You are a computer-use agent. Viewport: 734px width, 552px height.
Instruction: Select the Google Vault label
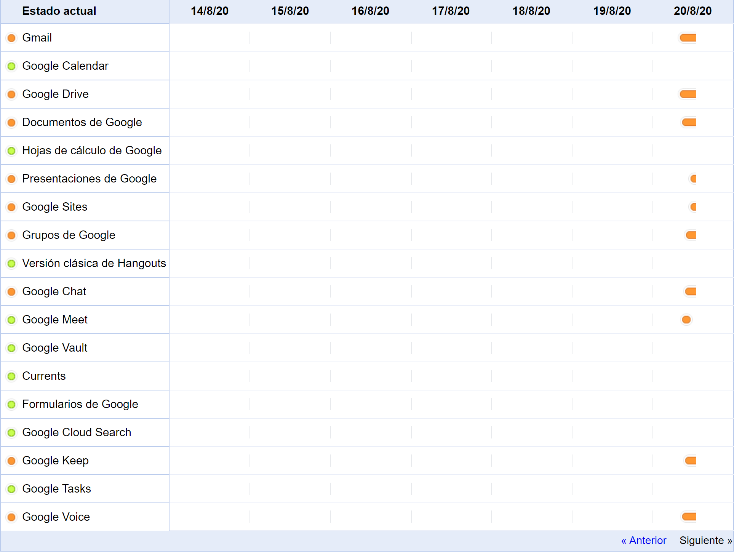55,348
